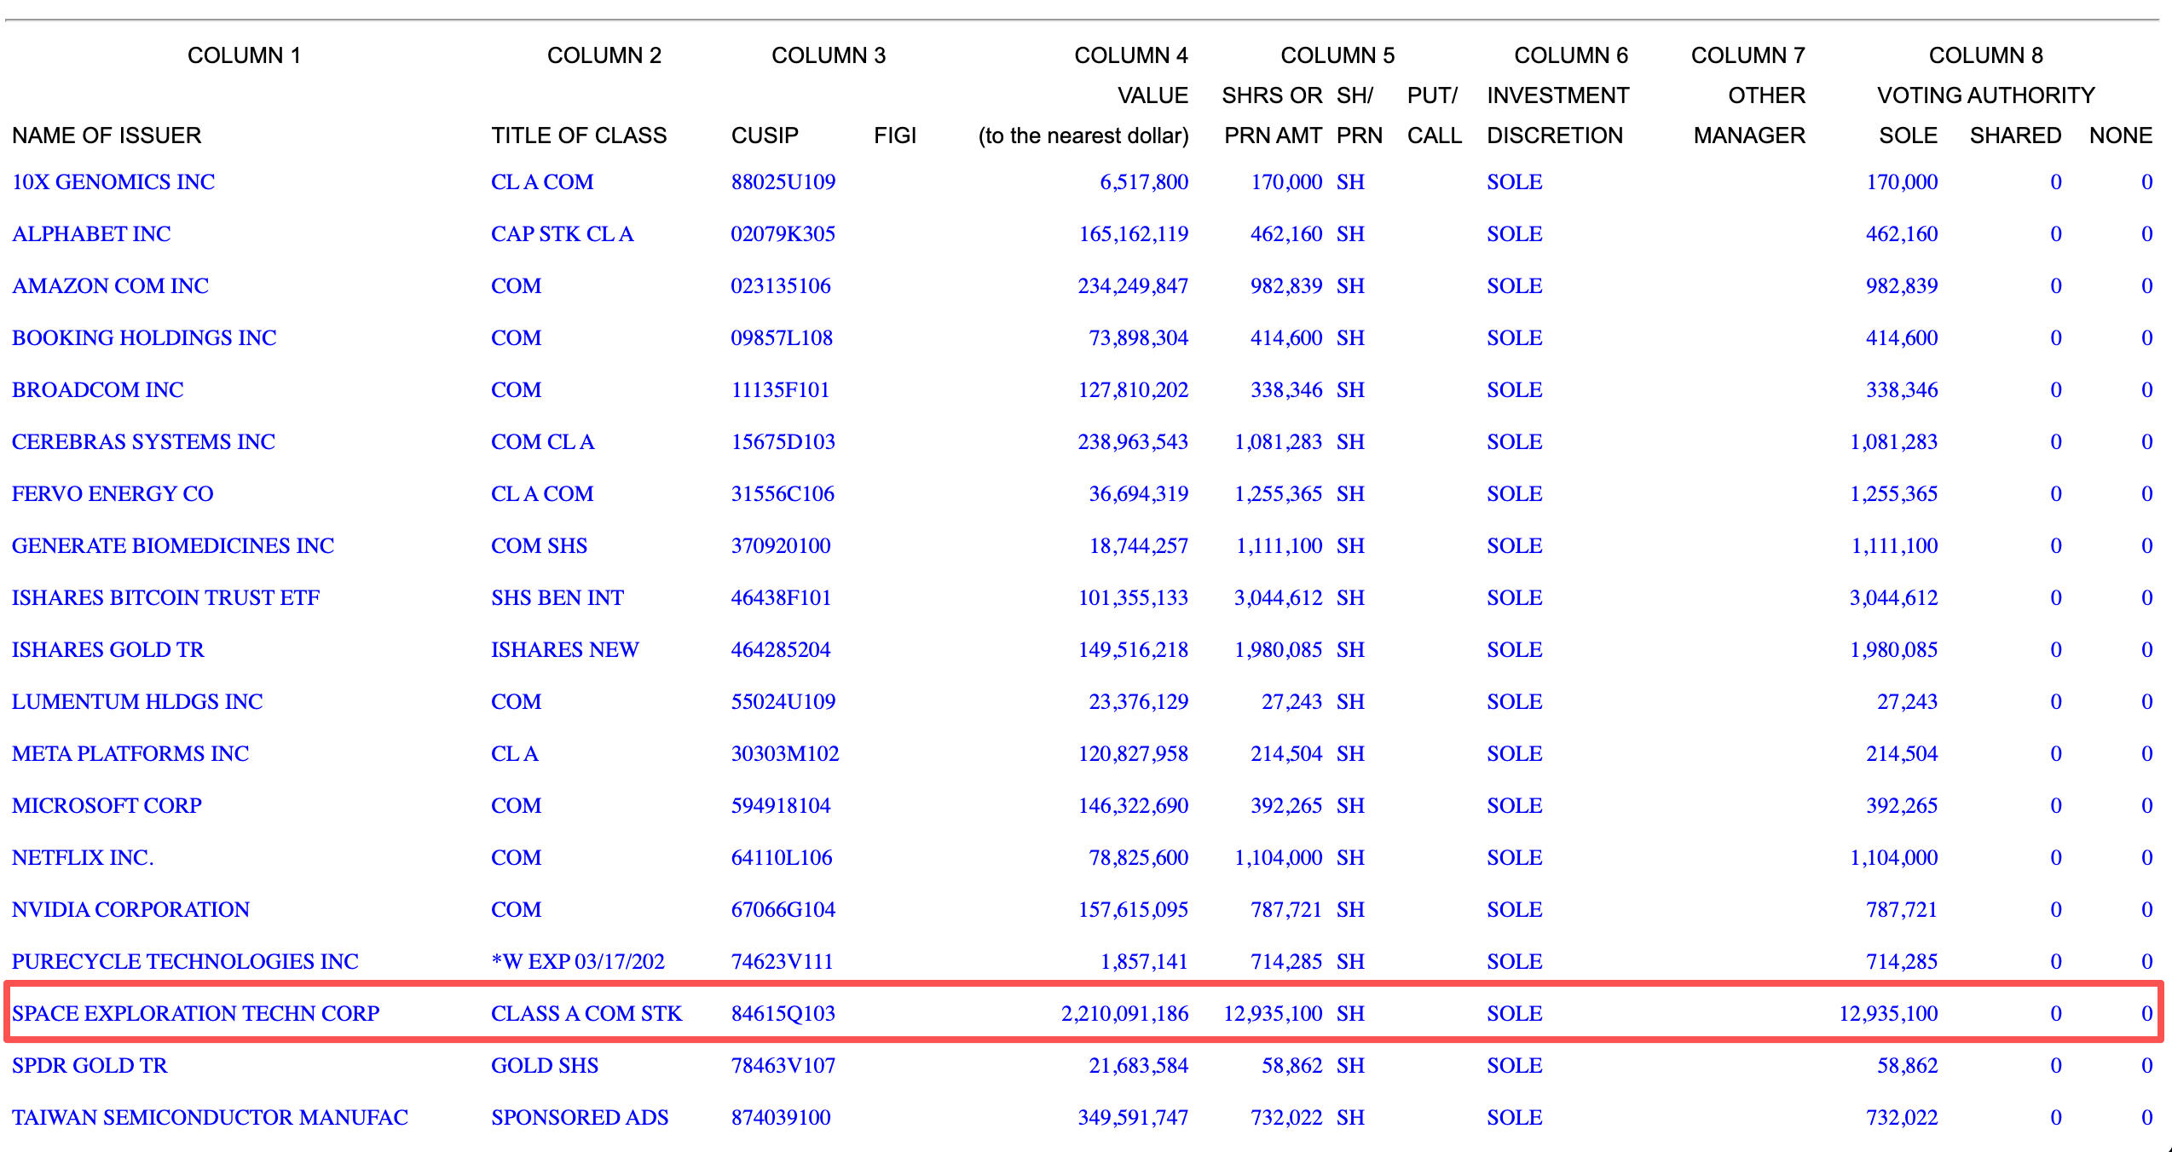Screen dimensions: 2172x1152
Task: Click the "NAME OF ISSUER" column header
Action: (107, 135)
